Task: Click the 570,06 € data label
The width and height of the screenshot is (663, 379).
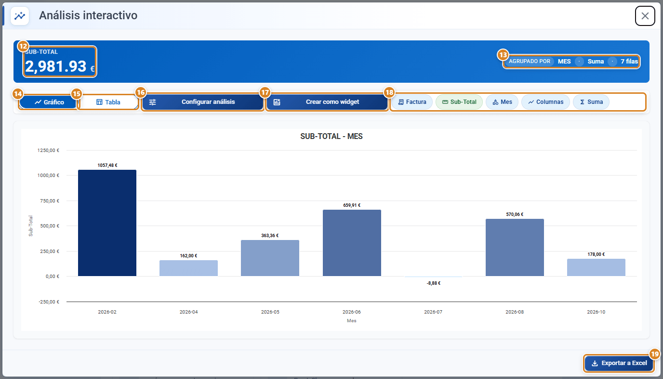Action: click(x=515, y=215)
